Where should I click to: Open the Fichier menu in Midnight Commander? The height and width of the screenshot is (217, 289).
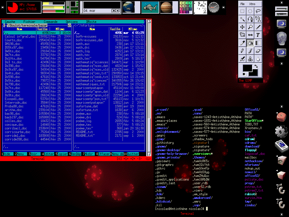pyautogui.click(x=29, y=22)
